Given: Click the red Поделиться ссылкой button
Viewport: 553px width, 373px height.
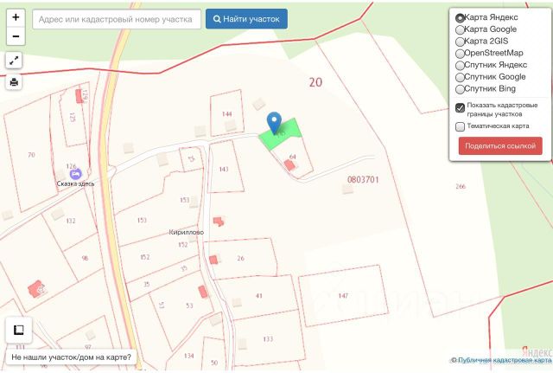Looking at the screenshot, I should pyautogui.click(x=500, y=146).
